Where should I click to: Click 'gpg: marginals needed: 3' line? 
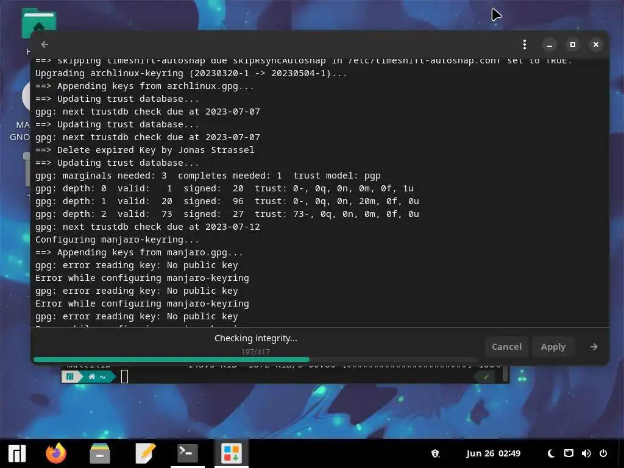pyautogui.click(x=208, y=175)
